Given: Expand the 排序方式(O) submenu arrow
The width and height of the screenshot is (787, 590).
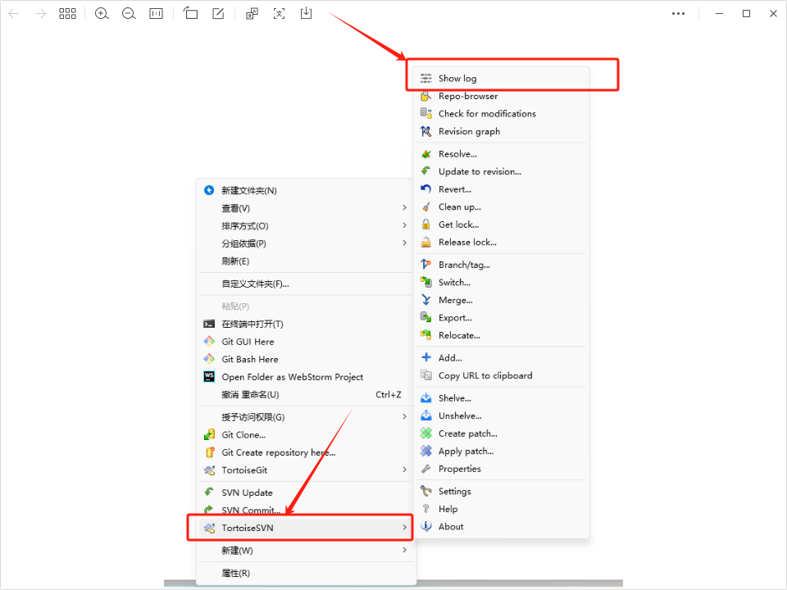Looking at the screenshot, I should click(x=404, y=225).
